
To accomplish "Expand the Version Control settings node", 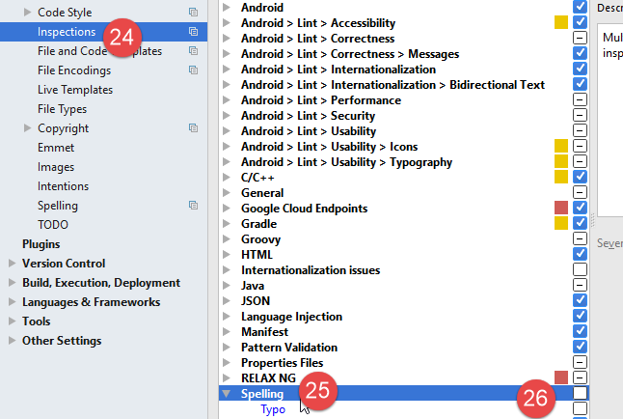I will coord(12,264).
